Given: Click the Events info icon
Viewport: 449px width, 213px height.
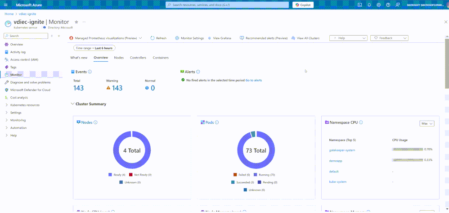Looking at the screenshot, I should 90,72.
